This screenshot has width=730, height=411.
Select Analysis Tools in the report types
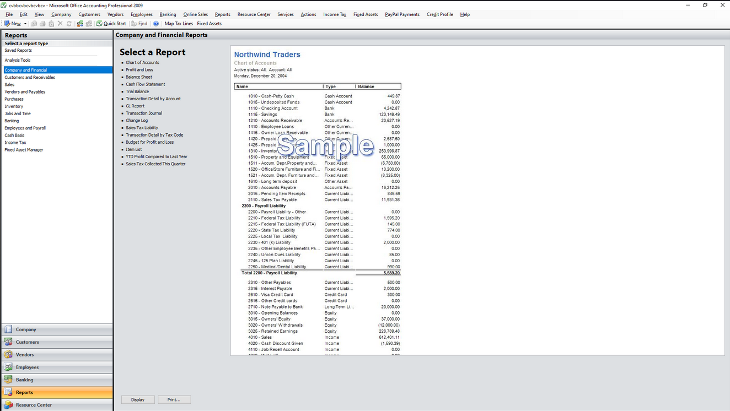[x=18, y=60]
